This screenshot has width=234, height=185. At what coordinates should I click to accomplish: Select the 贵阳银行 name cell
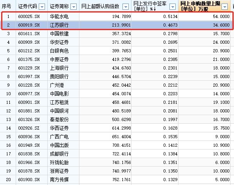(59, 76)
